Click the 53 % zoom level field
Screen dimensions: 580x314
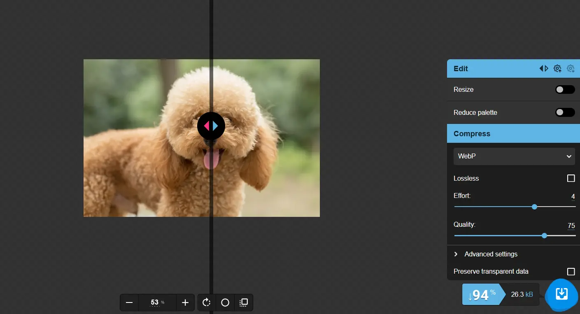coord(157,302)
